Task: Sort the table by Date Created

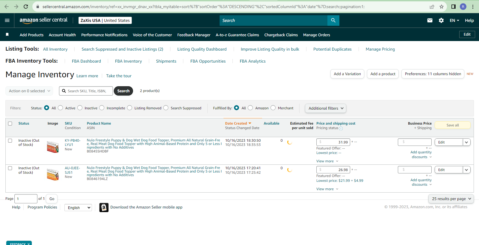Action: click(x=238, y=123)
